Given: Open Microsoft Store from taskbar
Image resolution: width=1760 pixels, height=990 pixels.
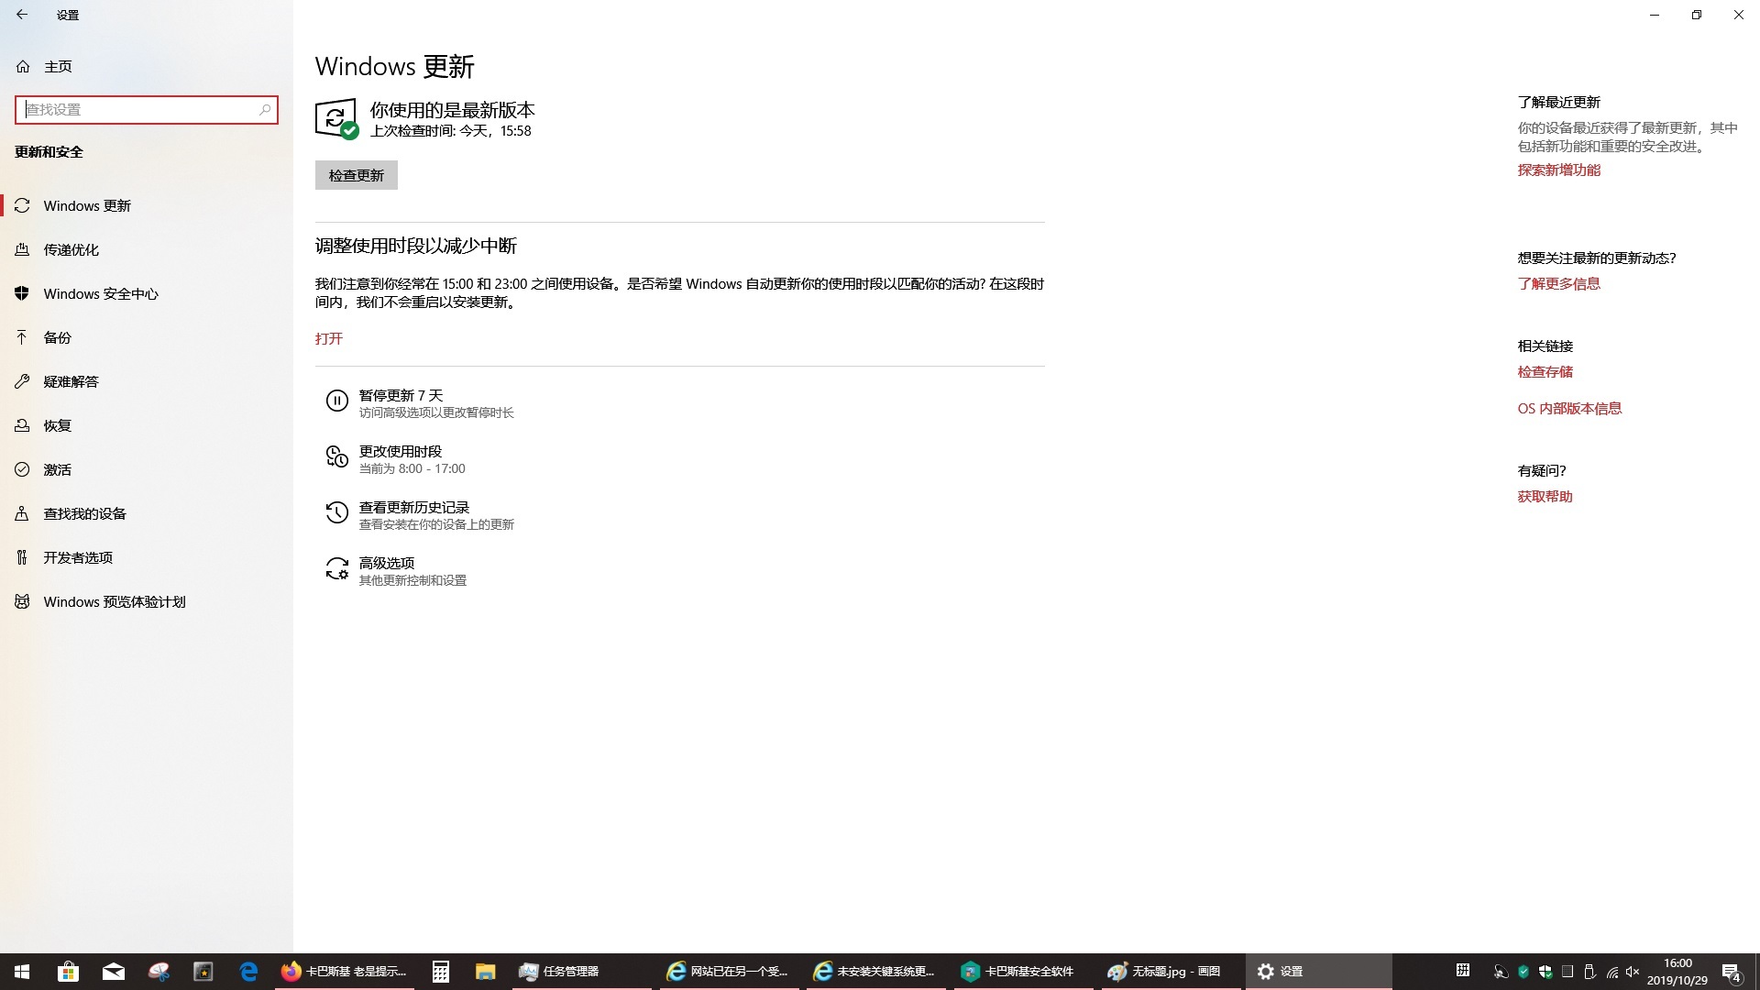Looking at the screenshot, I should [68, 972].
